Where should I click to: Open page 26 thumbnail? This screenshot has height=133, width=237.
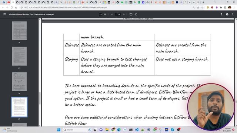tap(19, 31)
